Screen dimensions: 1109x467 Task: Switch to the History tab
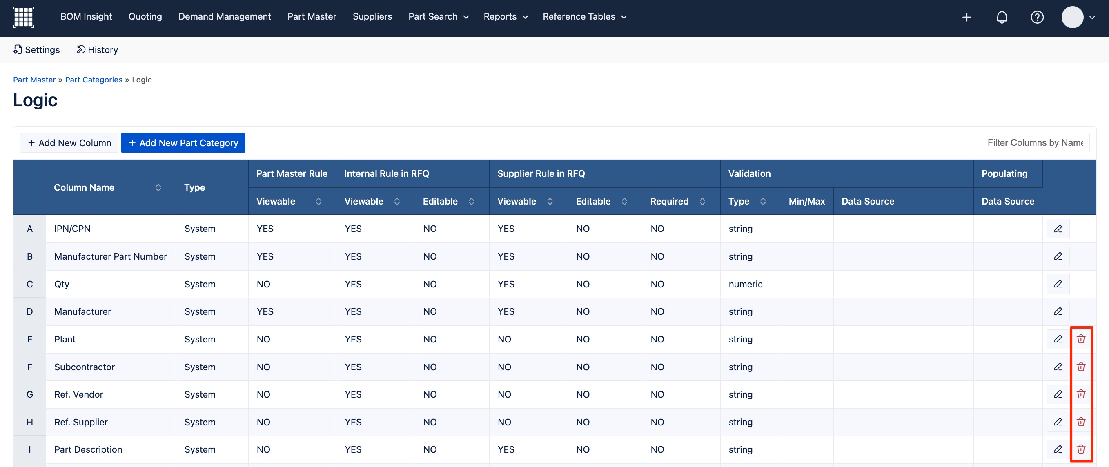tap(97, 50)
